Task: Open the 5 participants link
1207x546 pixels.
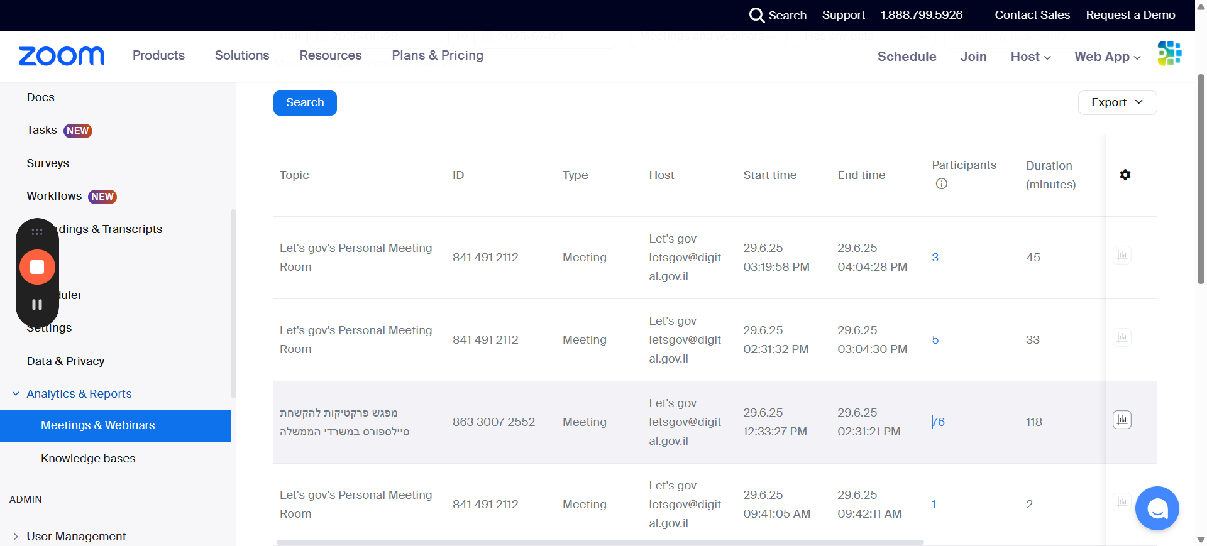Action: coord(935,340)
